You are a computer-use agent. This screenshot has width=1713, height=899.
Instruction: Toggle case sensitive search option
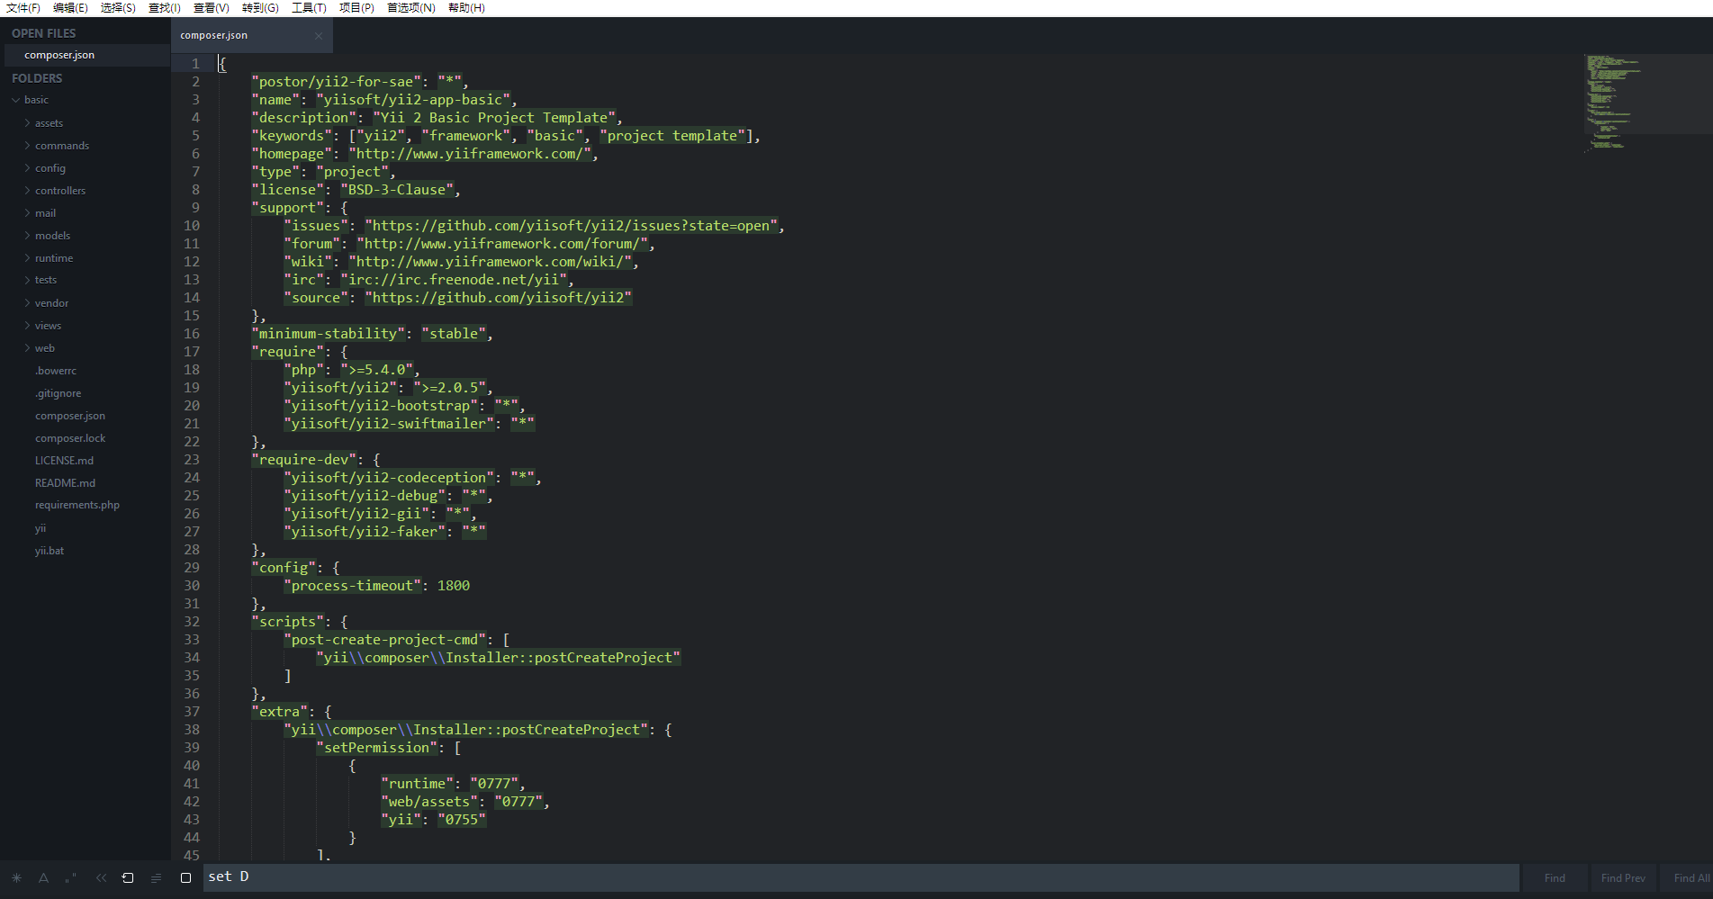[43, 878]
